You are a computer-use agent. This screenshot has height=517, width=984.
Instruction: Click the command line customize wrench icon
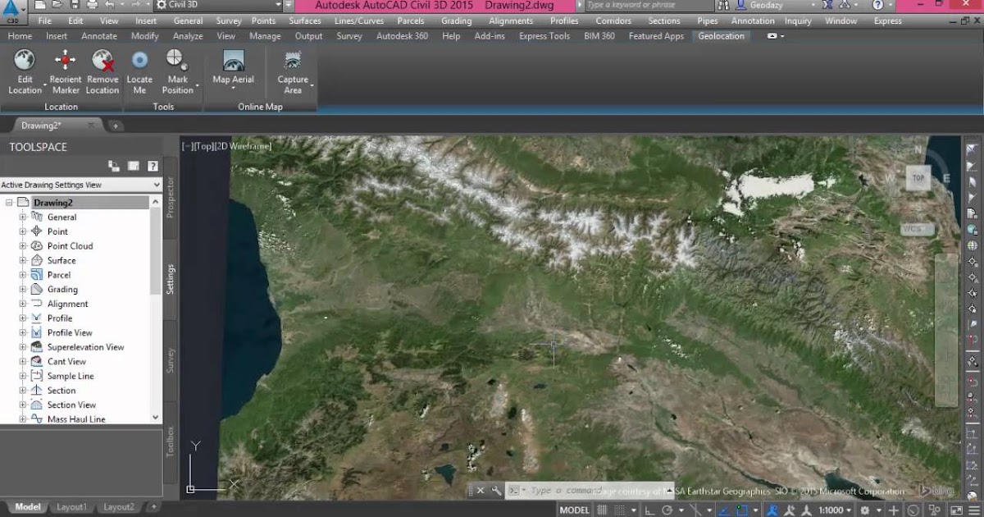(496, 491)
